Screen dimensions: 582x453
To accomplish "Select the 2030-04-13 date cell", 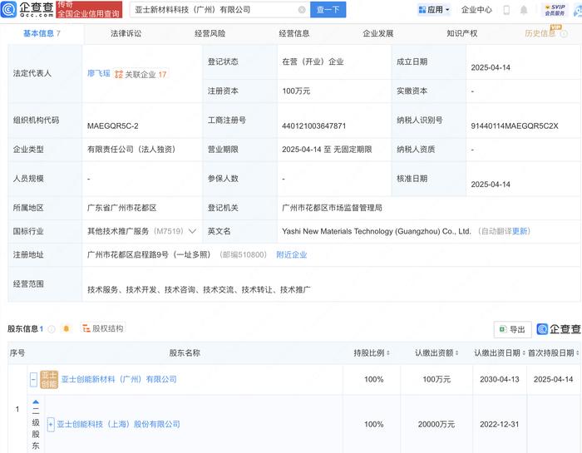I will [499, 380].
